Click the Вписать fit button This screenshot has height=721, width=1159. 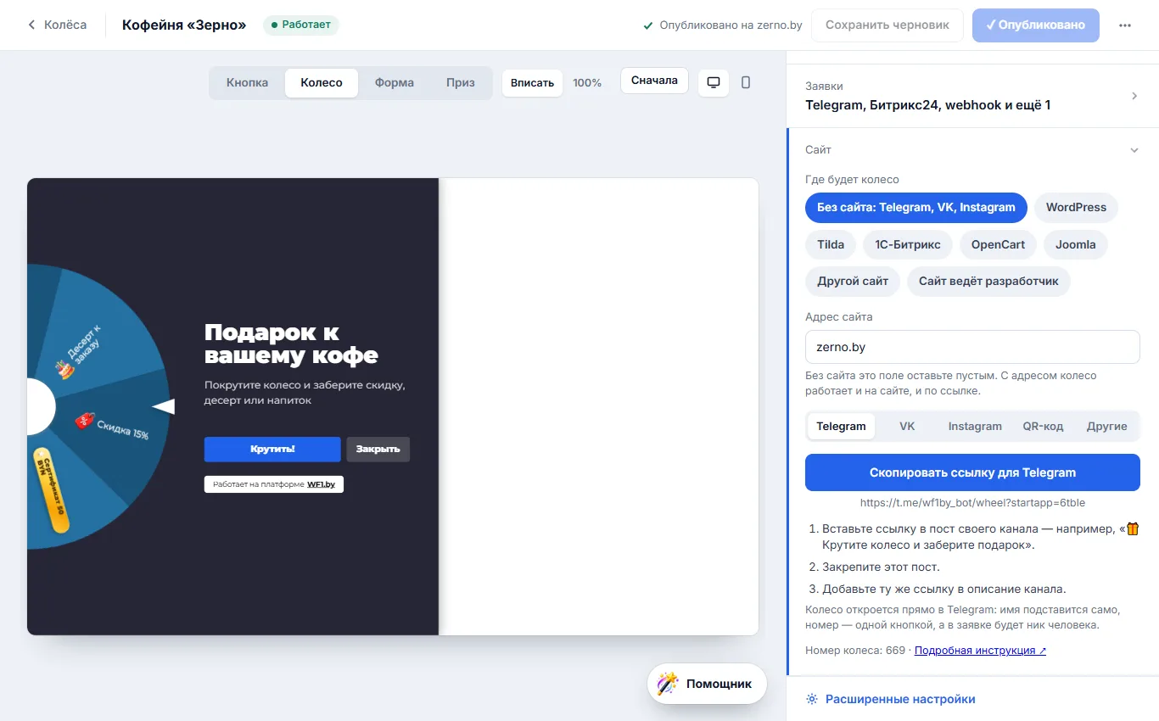click(532, 83)
